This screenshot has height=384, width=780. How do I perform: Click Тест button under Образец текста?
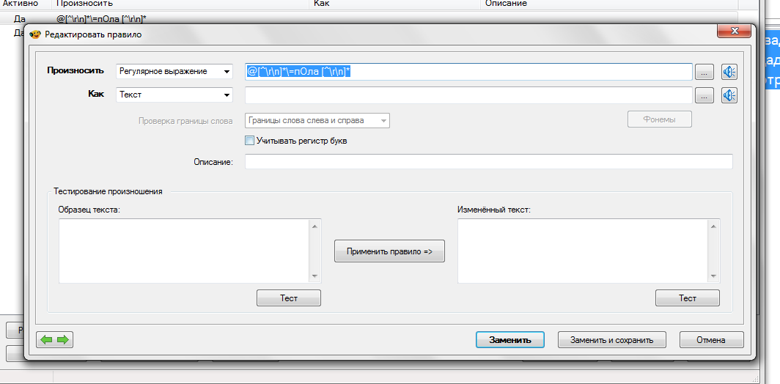289,298
